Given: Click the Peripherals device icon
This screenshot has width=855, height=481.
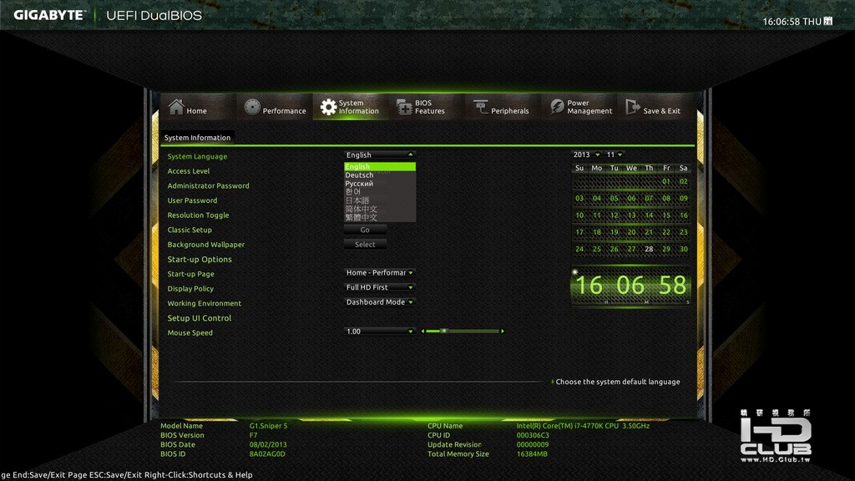Looking at the screenshot, I should pyautogui.click(x=480, y=107).
